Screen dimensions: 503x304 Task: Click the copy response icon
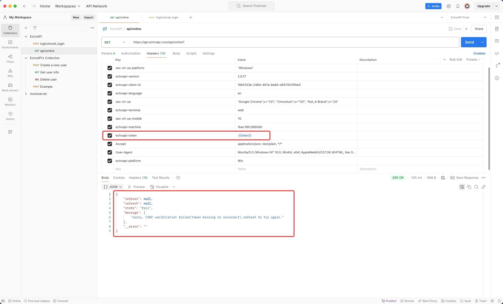click(x=469, y=187)
